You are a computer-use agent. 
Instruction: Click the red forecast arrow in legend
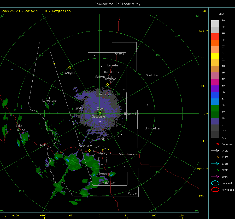click(215, 144)
